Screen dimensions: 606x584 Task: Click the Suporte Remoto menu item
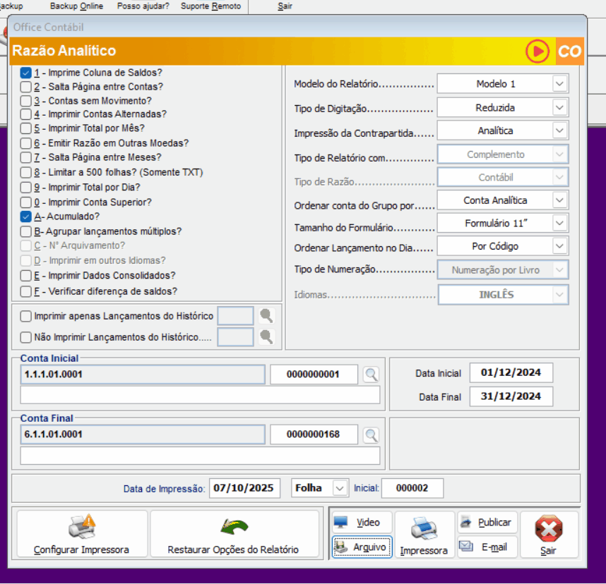210,6
